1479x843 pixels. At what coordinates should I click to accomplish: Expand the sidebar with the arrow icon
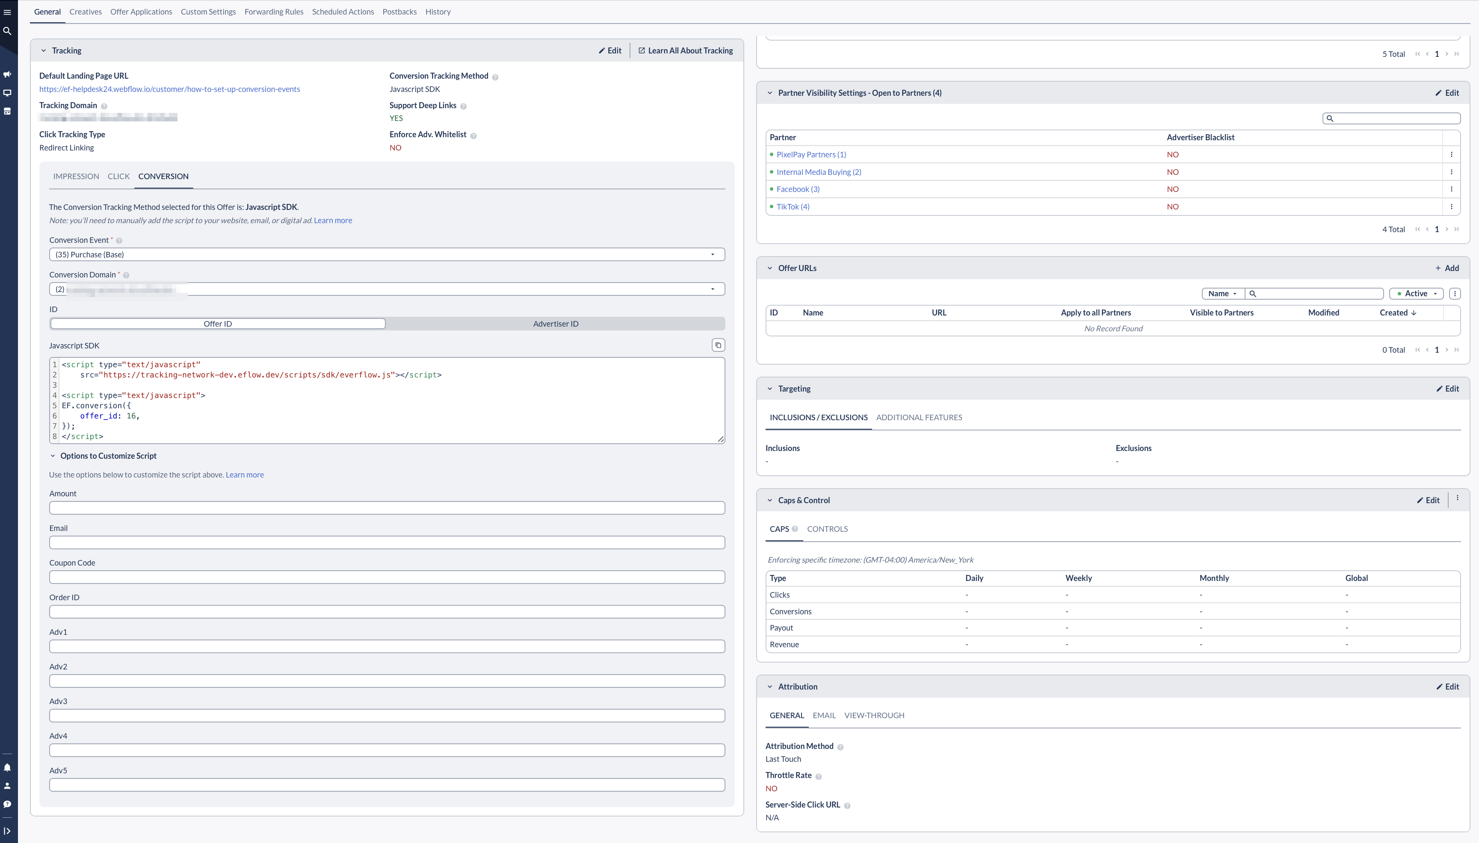[8, 831]
